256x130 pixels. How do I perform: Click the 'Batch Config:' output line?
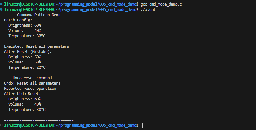click(x=18, y=20)
